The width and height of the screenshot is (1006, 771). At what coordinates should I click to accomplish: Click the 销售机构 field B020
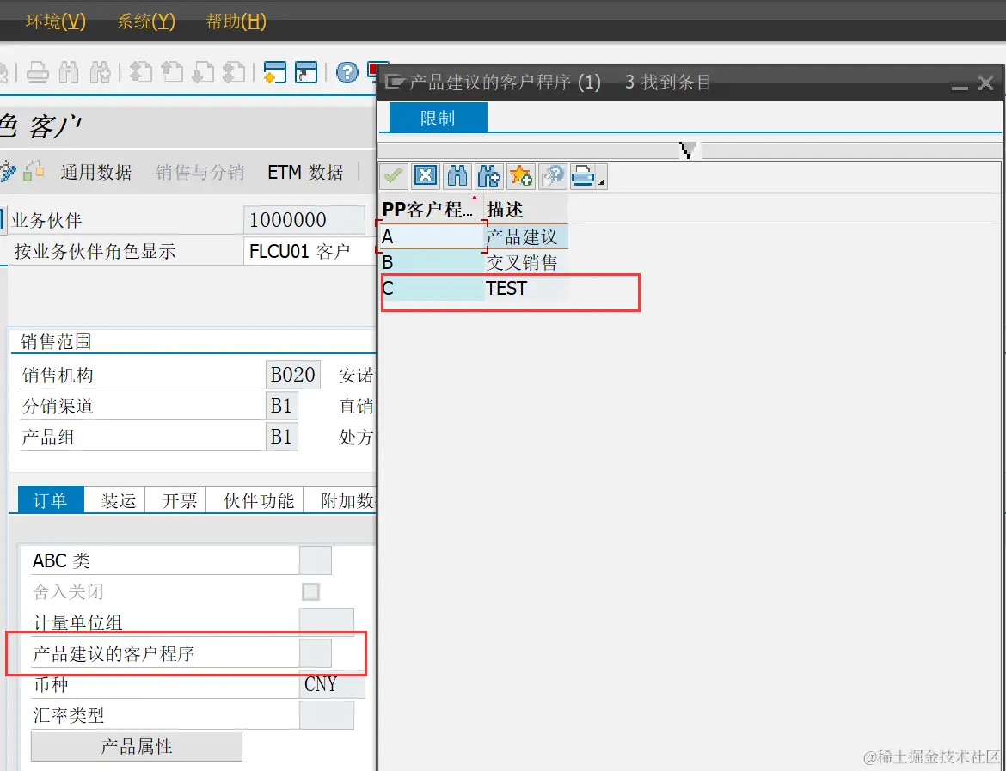click(293, 375)
